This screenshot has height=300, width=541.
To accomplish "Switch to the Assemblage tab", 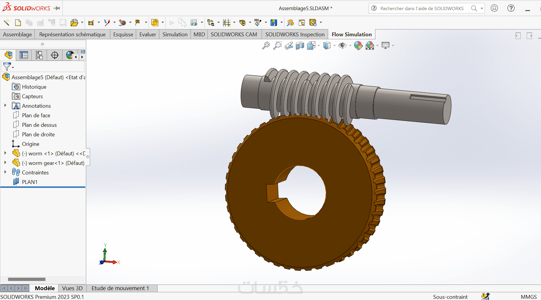I will 18,35.
